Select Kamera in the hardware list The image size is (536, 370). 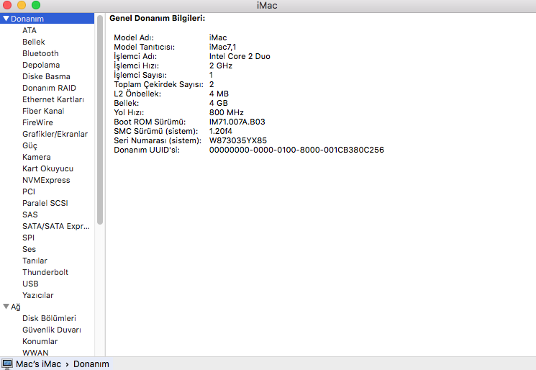(x=36, y=157)
